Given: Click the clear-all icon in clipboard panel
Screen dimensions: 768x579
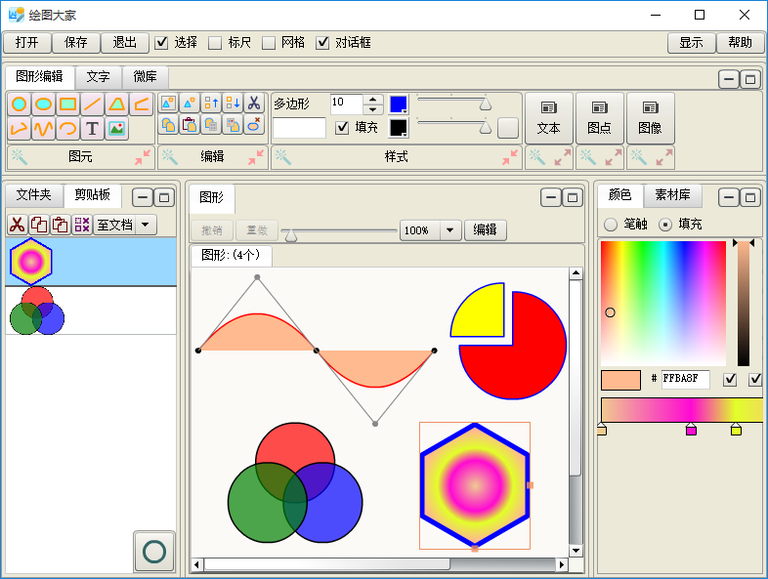Looking at the screenshot, I should tap(82, 225).
